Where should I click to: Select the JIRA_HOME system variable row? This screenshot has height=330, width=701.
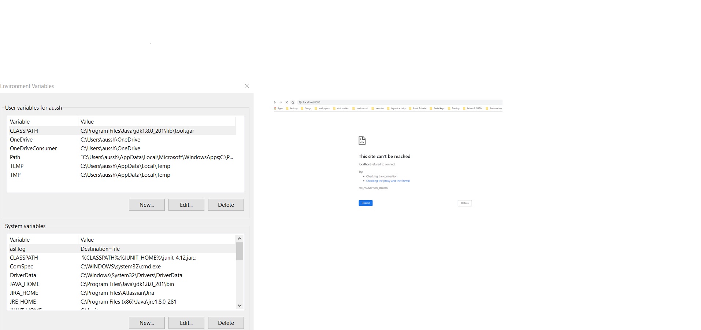point(122,293)
